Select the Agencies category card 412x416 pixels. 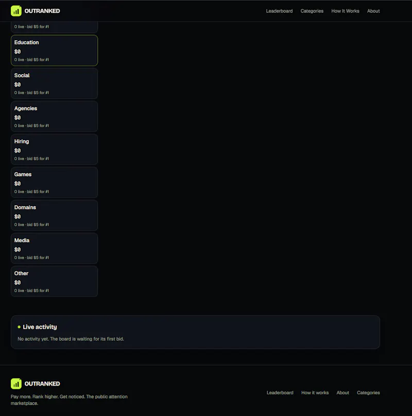pyautogui.click(x=55, y=117)
